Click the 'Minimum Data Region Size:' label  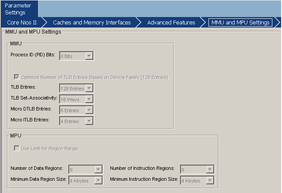click(x=39, y=179)
